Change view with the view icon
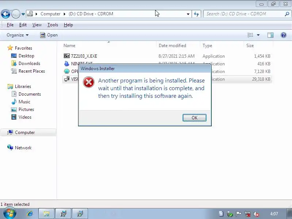Screen dimensions: 292x219 point(250,35)
